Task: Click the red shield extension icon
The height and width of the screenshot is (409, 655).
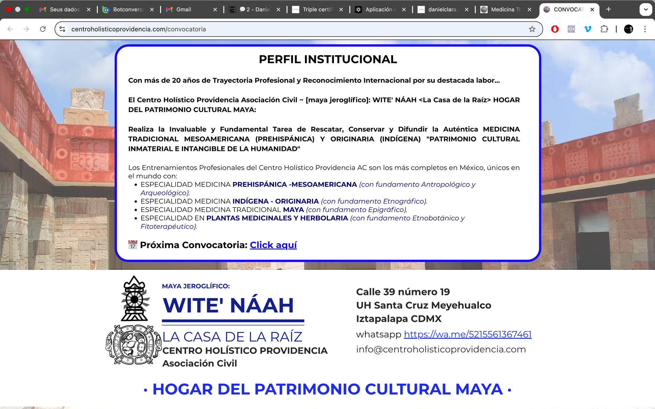Action: pos(555,29)
